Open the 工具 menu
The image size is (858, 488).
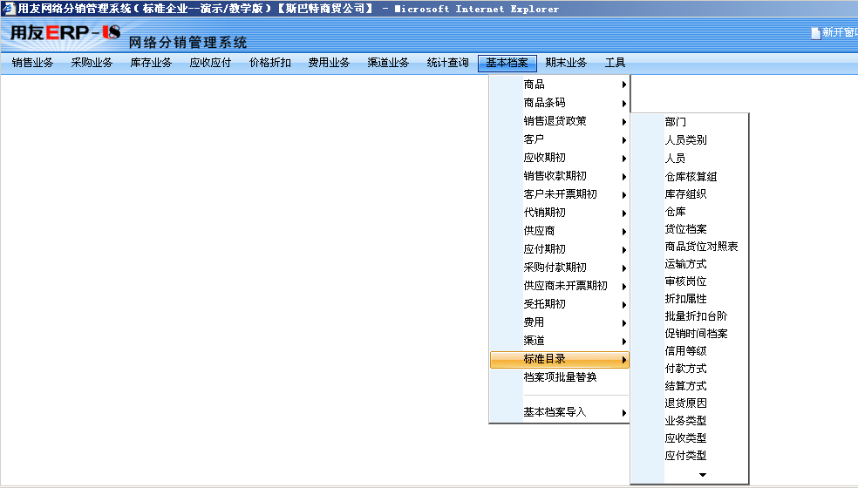coord(615,63)
